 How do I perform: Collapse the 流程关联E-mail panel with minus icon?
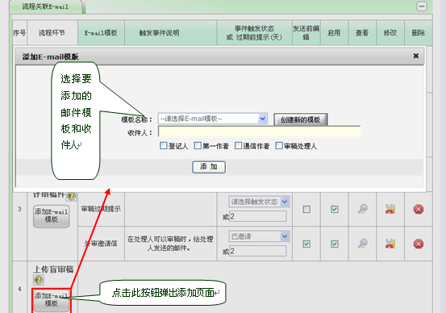pyautogui.click(x=422, y=6)
